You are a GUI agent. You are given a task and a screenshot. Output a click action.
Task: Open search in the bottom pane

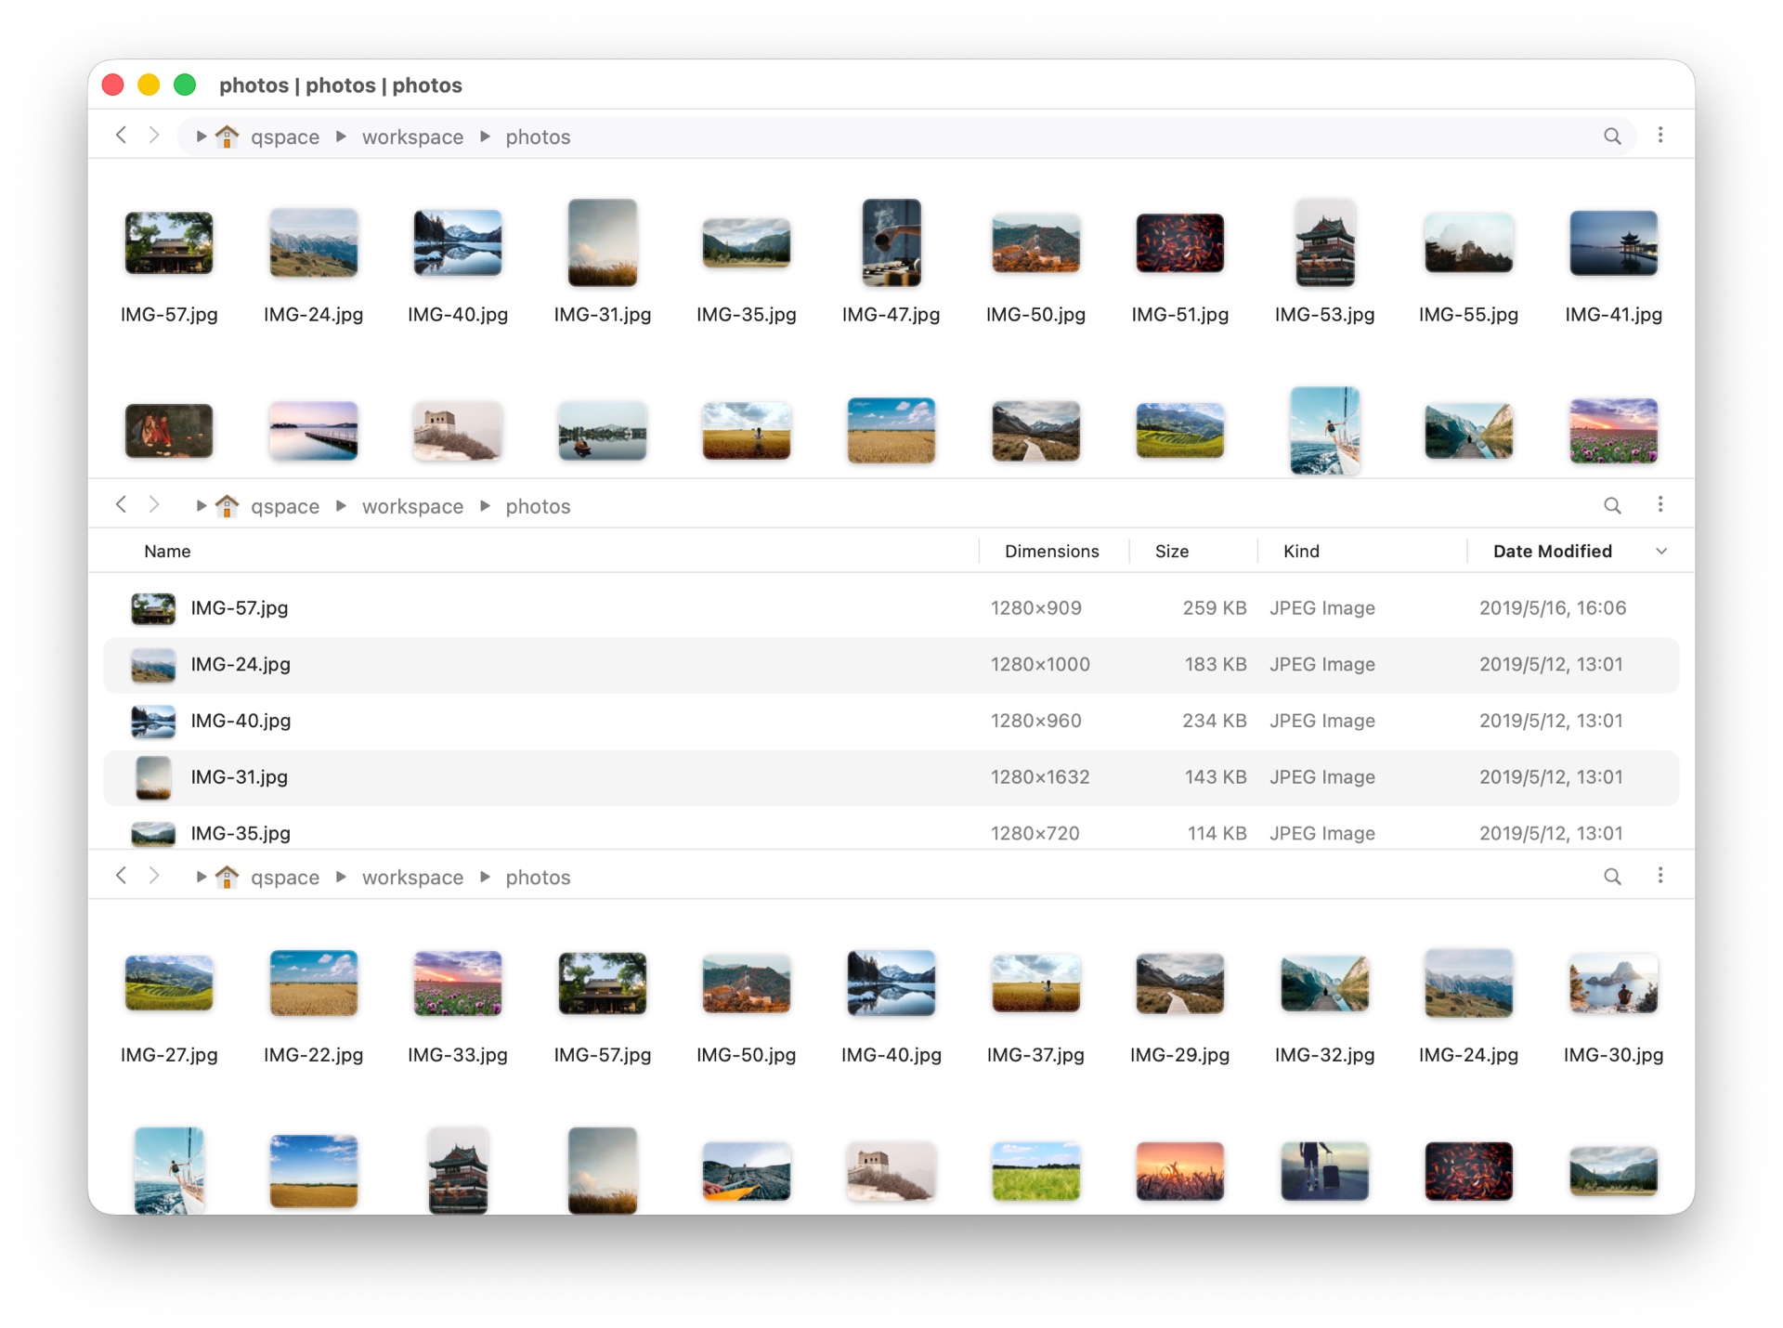(1613, 876)
